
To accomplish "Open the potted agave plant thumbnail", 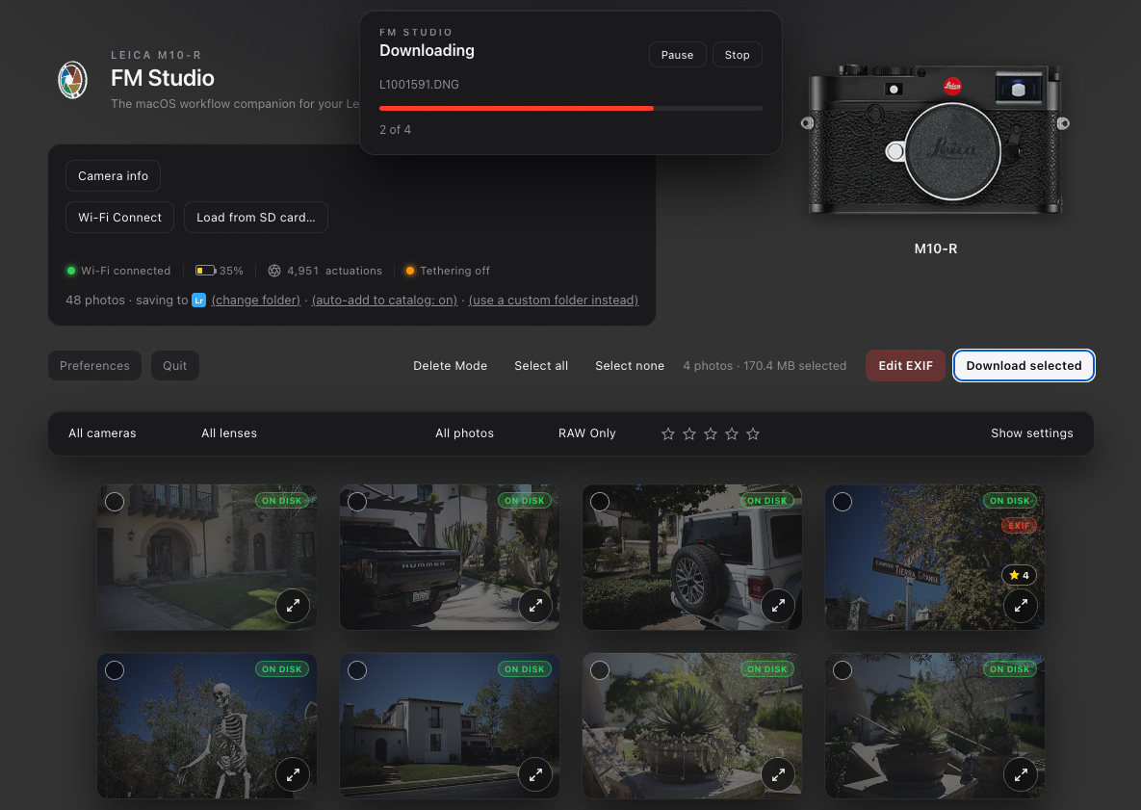I will pyautogui.click(x=692, y=725).
